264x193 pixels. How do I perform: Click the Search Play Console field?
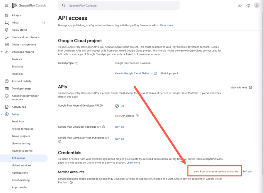click(x=119, y=5)
